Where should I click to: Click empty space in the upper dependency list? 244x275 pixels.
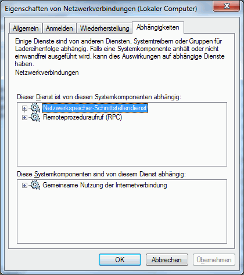[122, 145]
